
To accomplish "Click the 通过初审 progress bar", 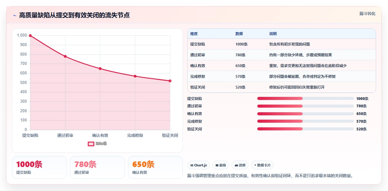I will pos(305,106).
